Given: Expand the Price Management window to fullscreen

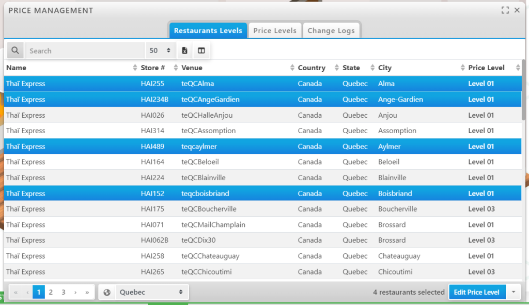Looking at the screenshot, I should click(505, 10).
